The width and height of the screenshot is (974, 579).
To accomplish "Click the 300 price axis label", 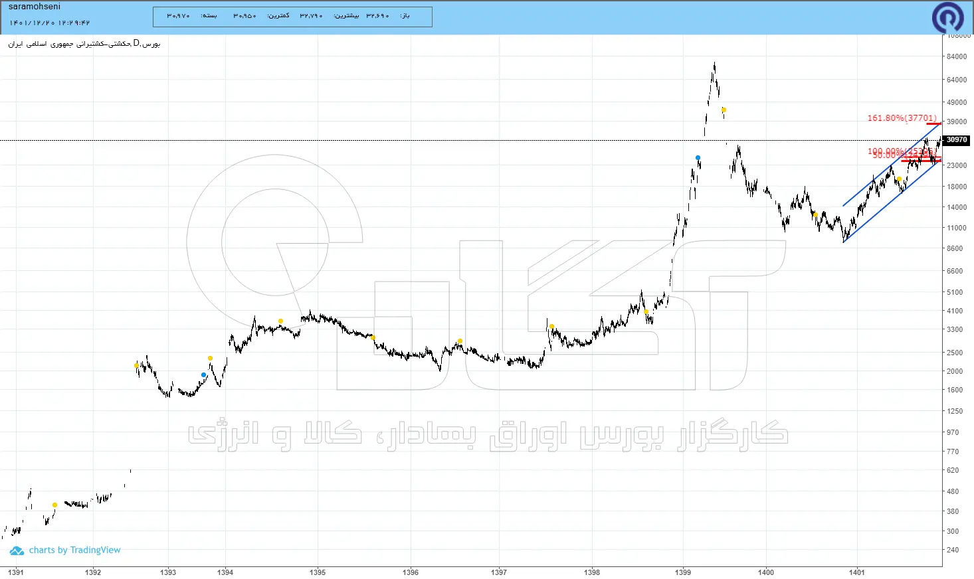I will 953,531.
